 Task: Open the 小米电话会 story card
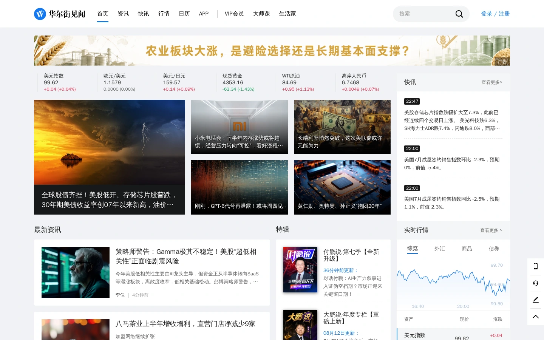pos(240,127)
